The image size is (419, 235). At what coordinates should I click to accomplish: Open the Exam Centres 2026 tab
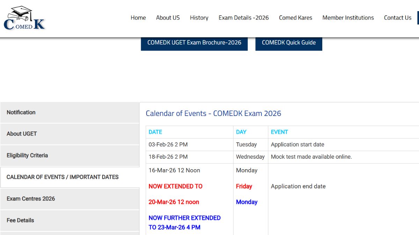pyautogui.click(x=70, y=199)
